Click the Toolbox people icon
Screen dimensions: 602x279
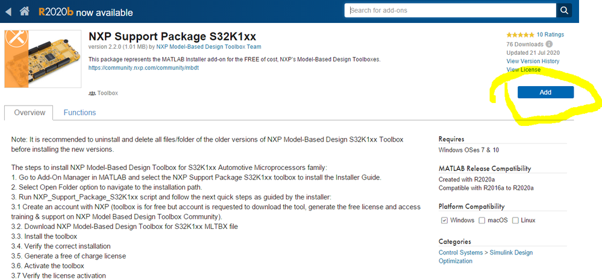point(92,93)
